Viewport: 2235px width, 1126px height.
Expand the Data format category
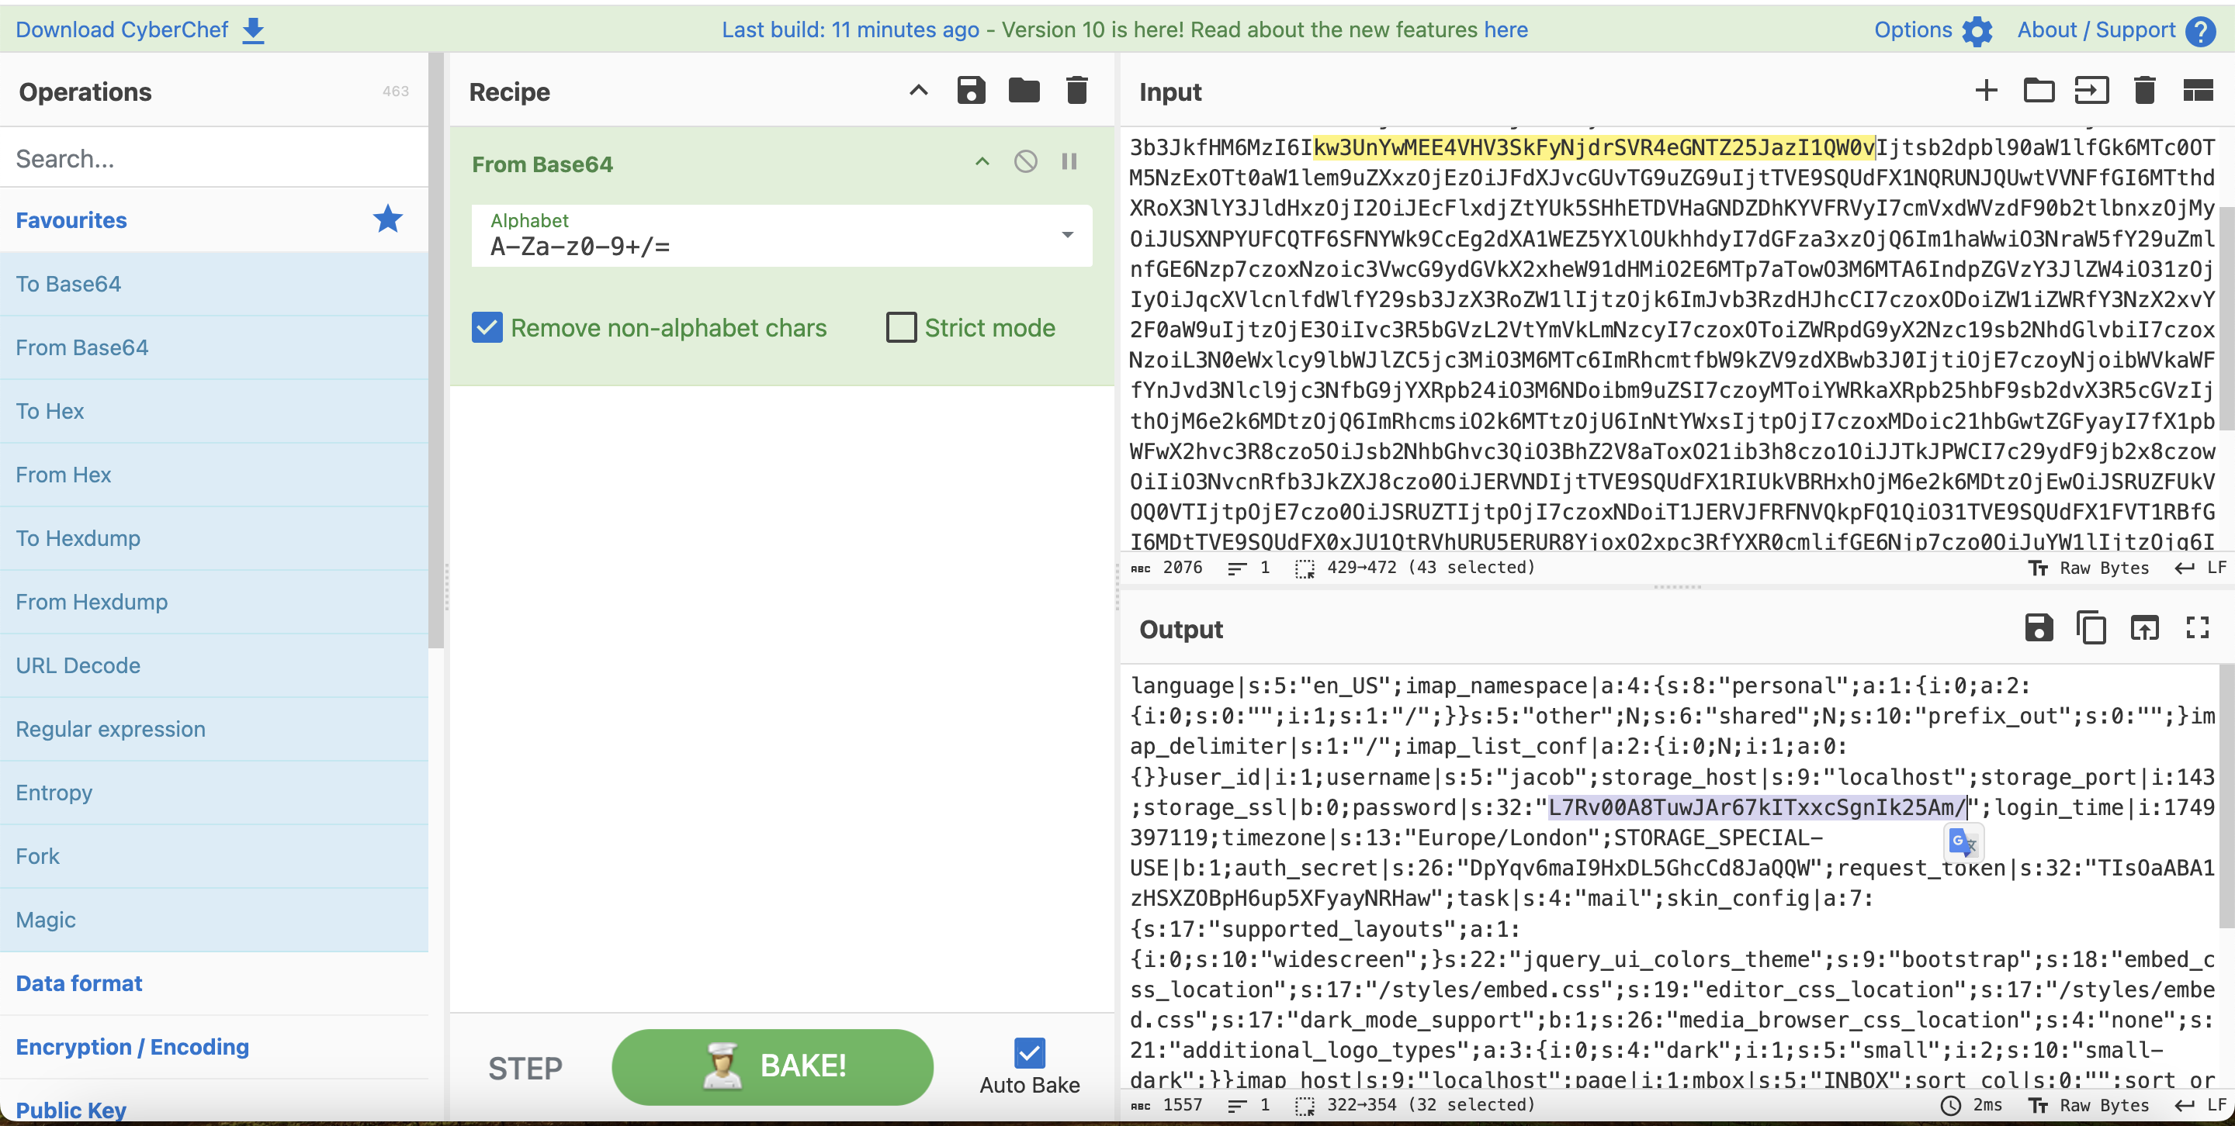click(x=79, y=983)
